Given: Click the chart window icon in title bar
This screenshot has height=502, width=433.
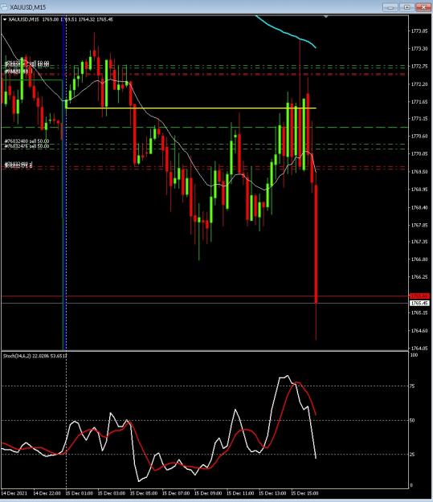Looking at the screenshot, I should click(x=5, y=7).
